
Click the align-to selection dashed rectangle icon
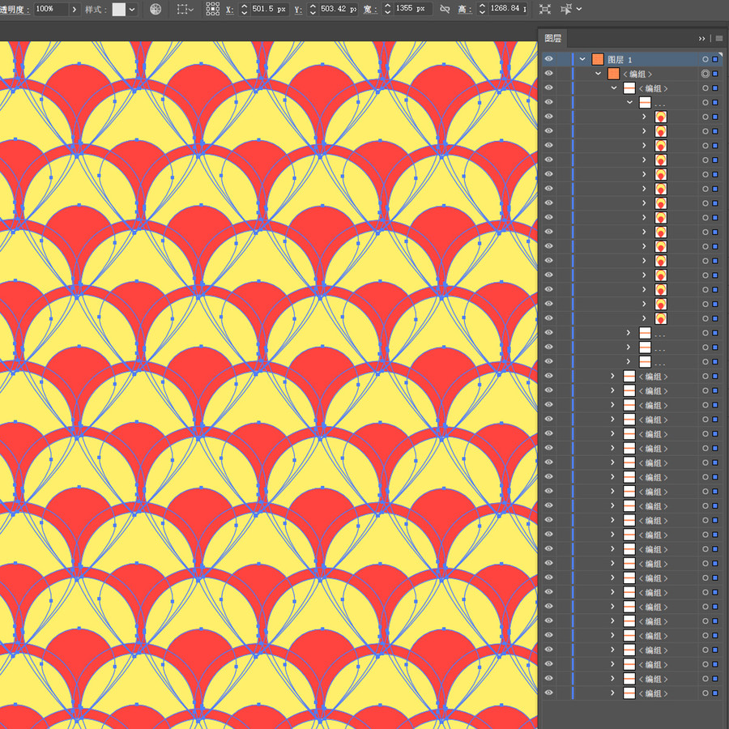182,9
